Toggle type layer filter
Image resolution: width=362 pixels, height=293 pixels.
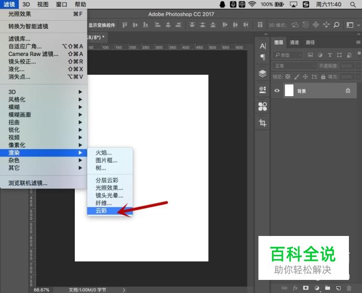tap(330, 55)
